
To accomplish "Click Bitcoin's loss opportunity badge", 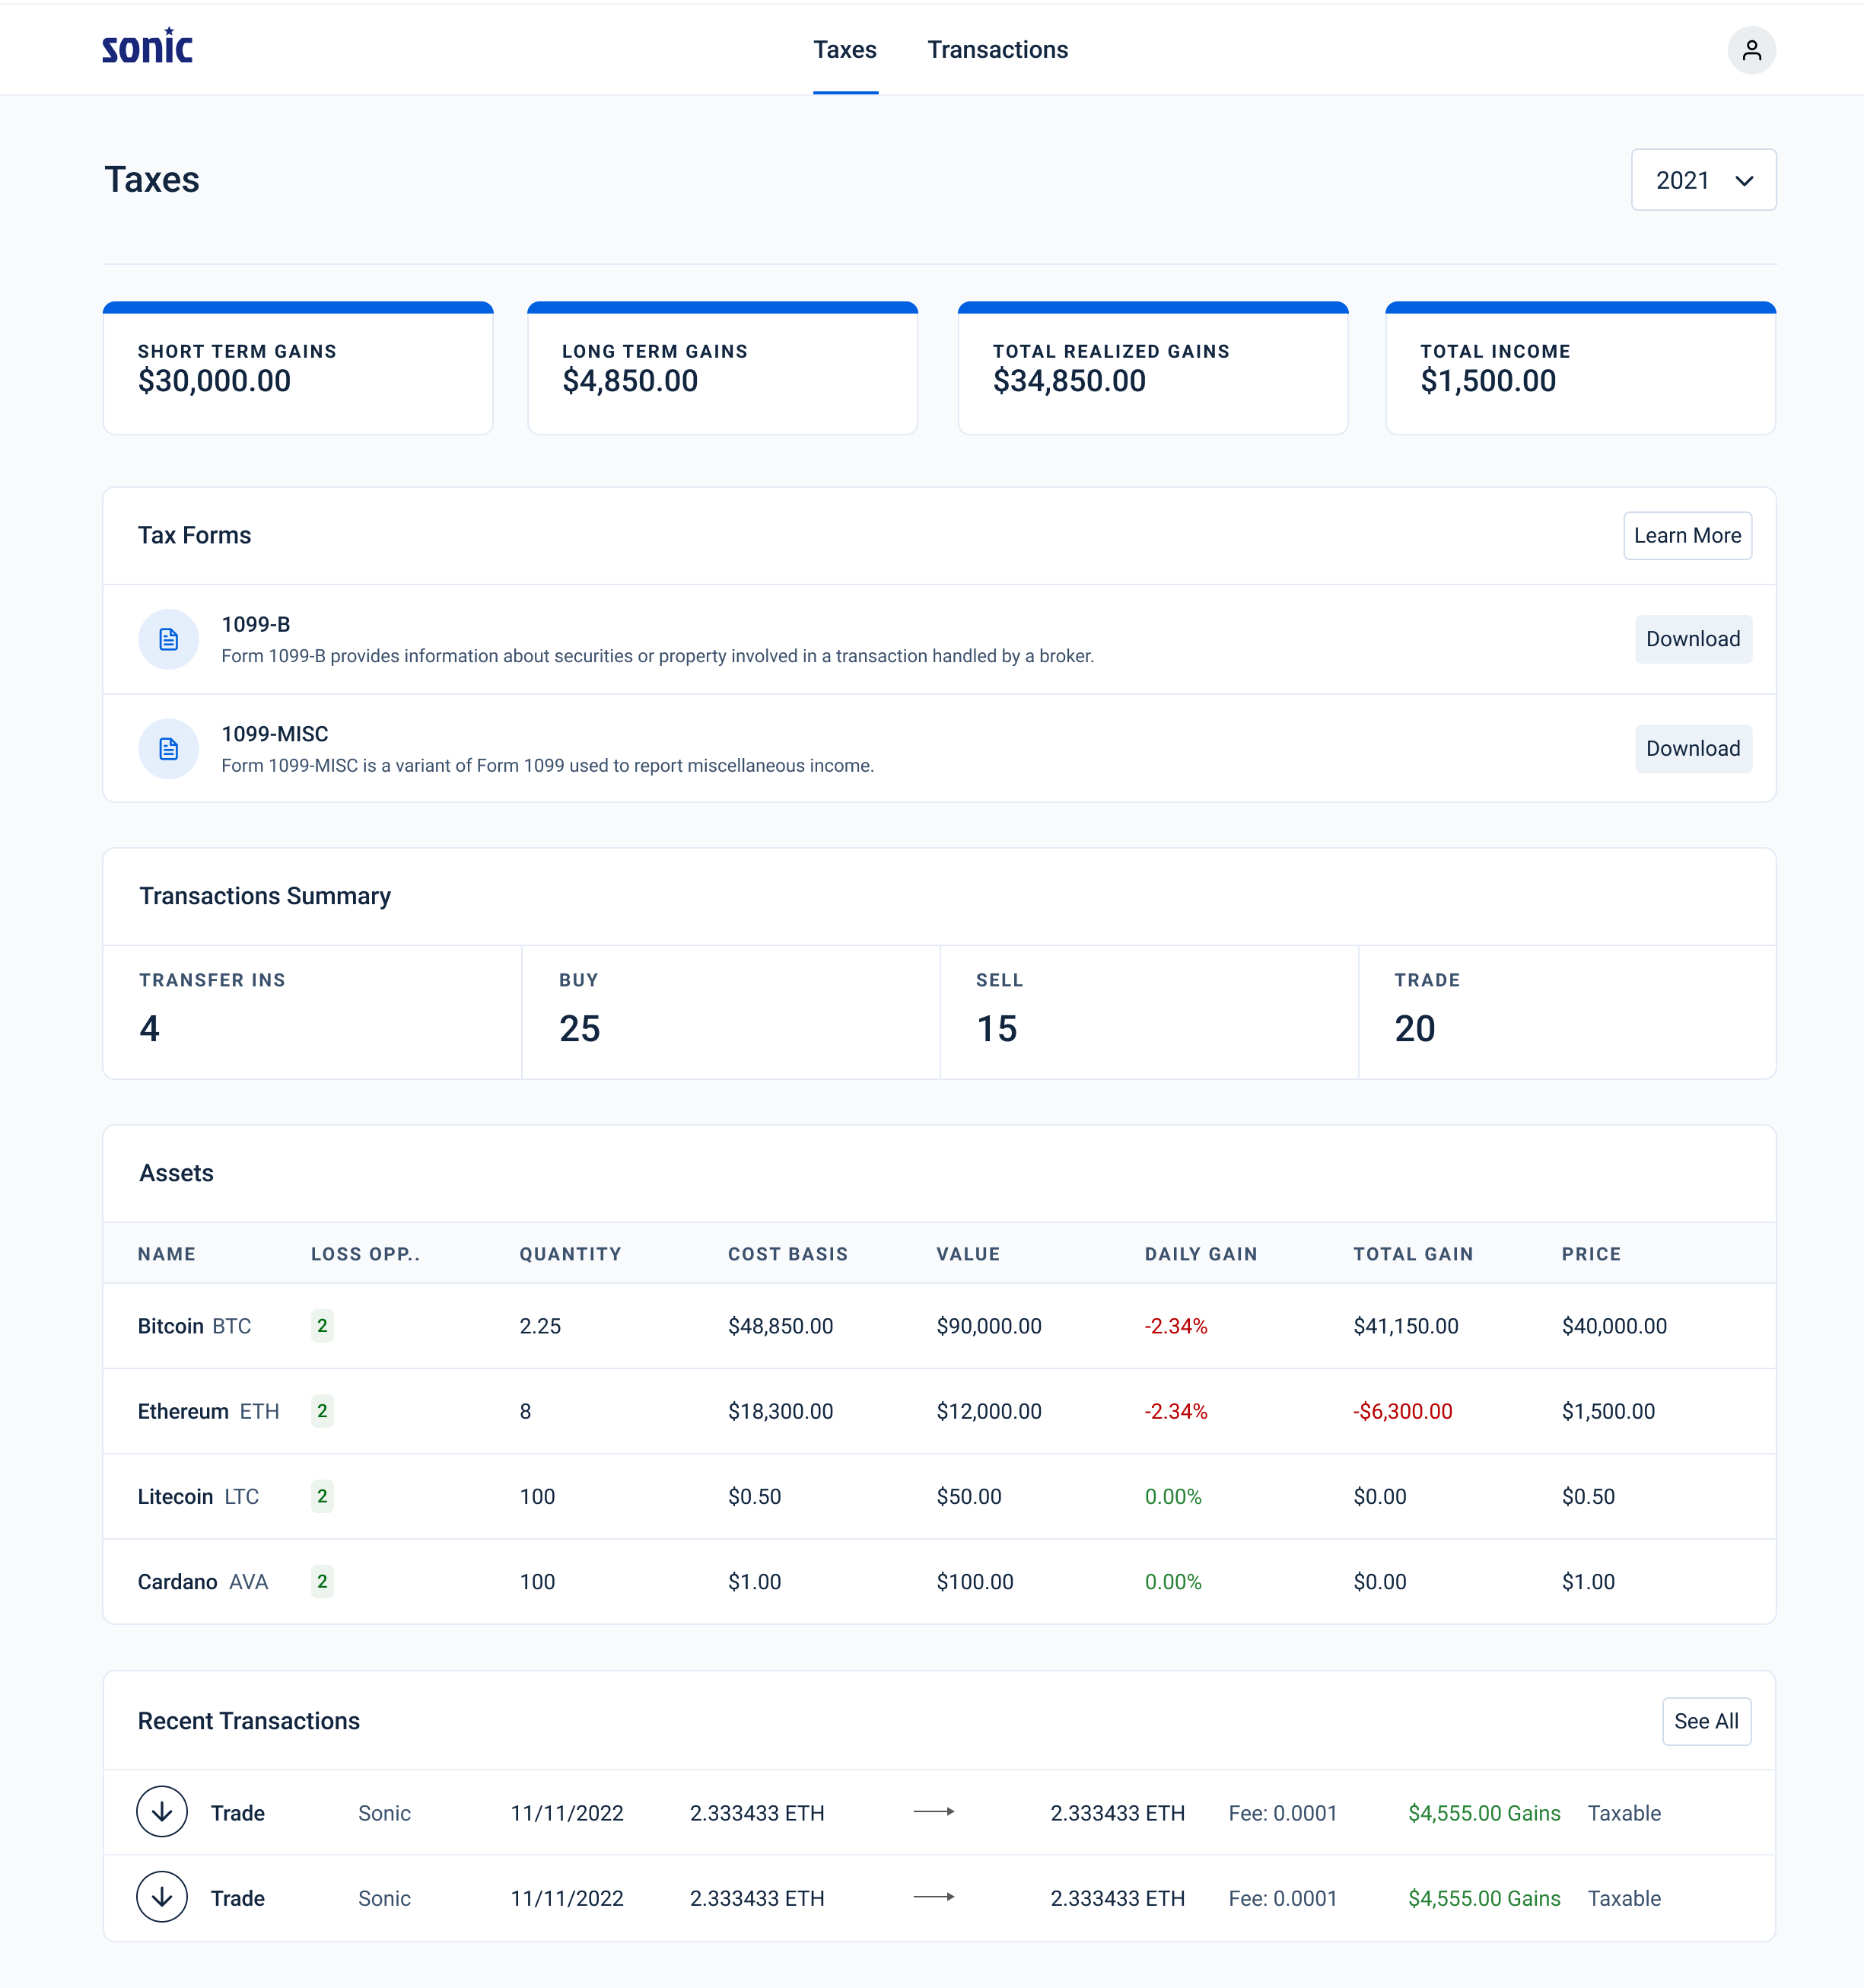I will tap(322, 1325).
